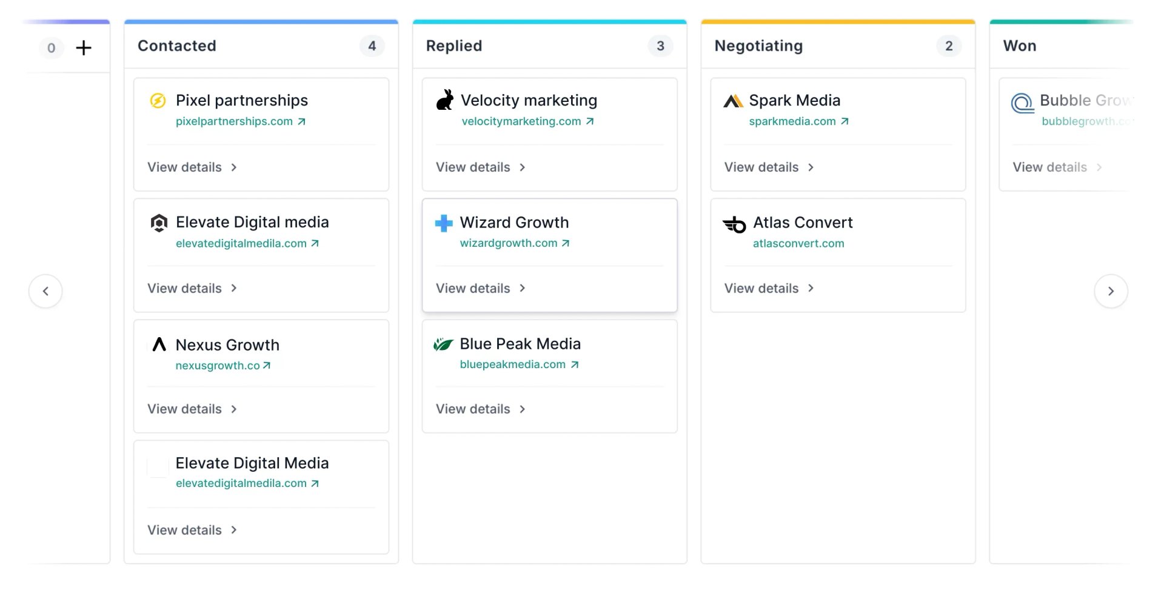Open velocitymarketing.com link
The height and width of the screenshot is (598, 1164).
point(521,121)
